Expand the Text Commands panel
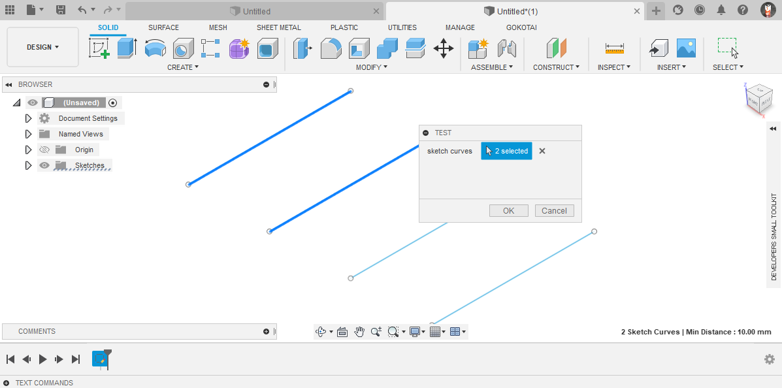The width and height of the screenshot is (782, 388). click(x=6, y=383)
